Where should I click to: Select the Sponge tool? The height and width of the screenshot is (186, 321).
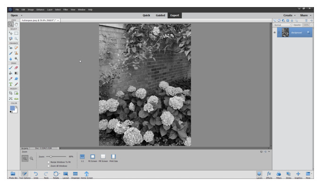point(17,59)
